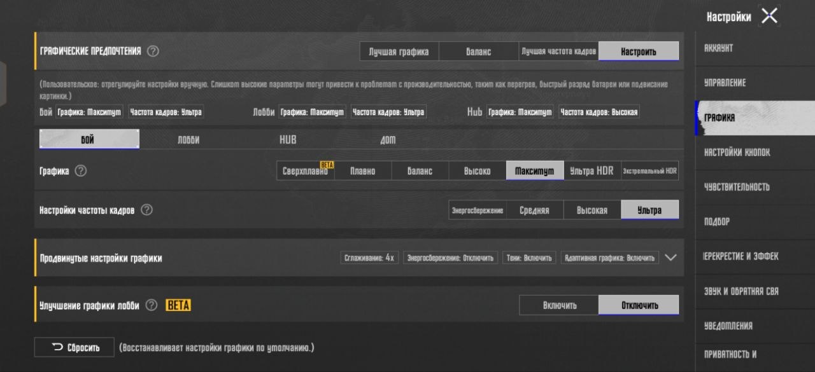815x372 pixels.
Task: Set graphics quality to Экстремальный HDR
Action: 650,171
